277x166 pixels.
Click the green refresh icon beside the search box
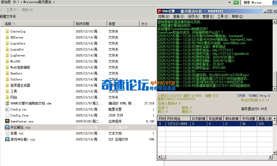tap(236, 3)
